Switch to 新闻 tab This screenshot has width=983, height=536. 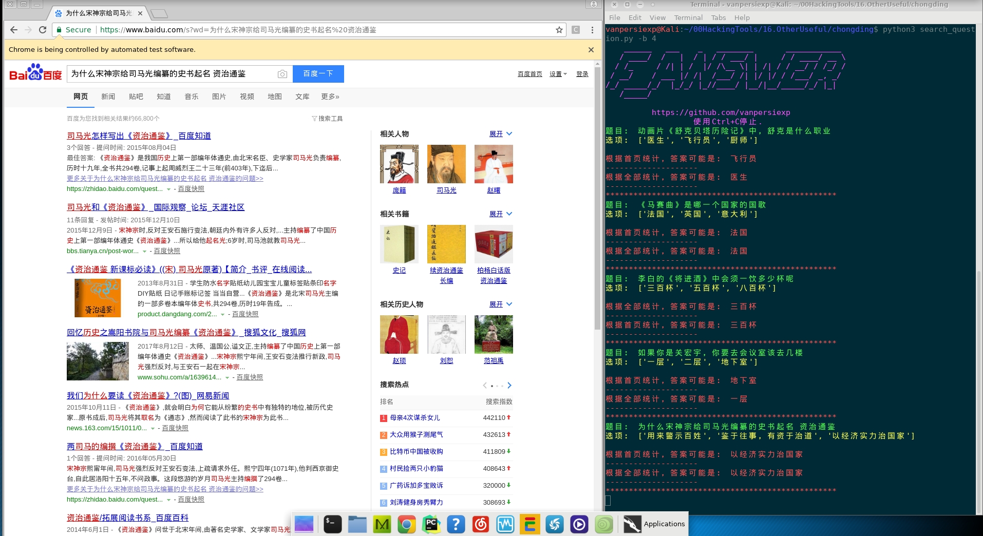pyautogui.click(x=108, y=97)
